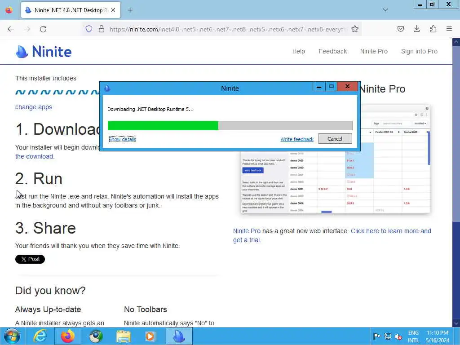
Task: Open the Windows Start button
Action: coord(12,336)
